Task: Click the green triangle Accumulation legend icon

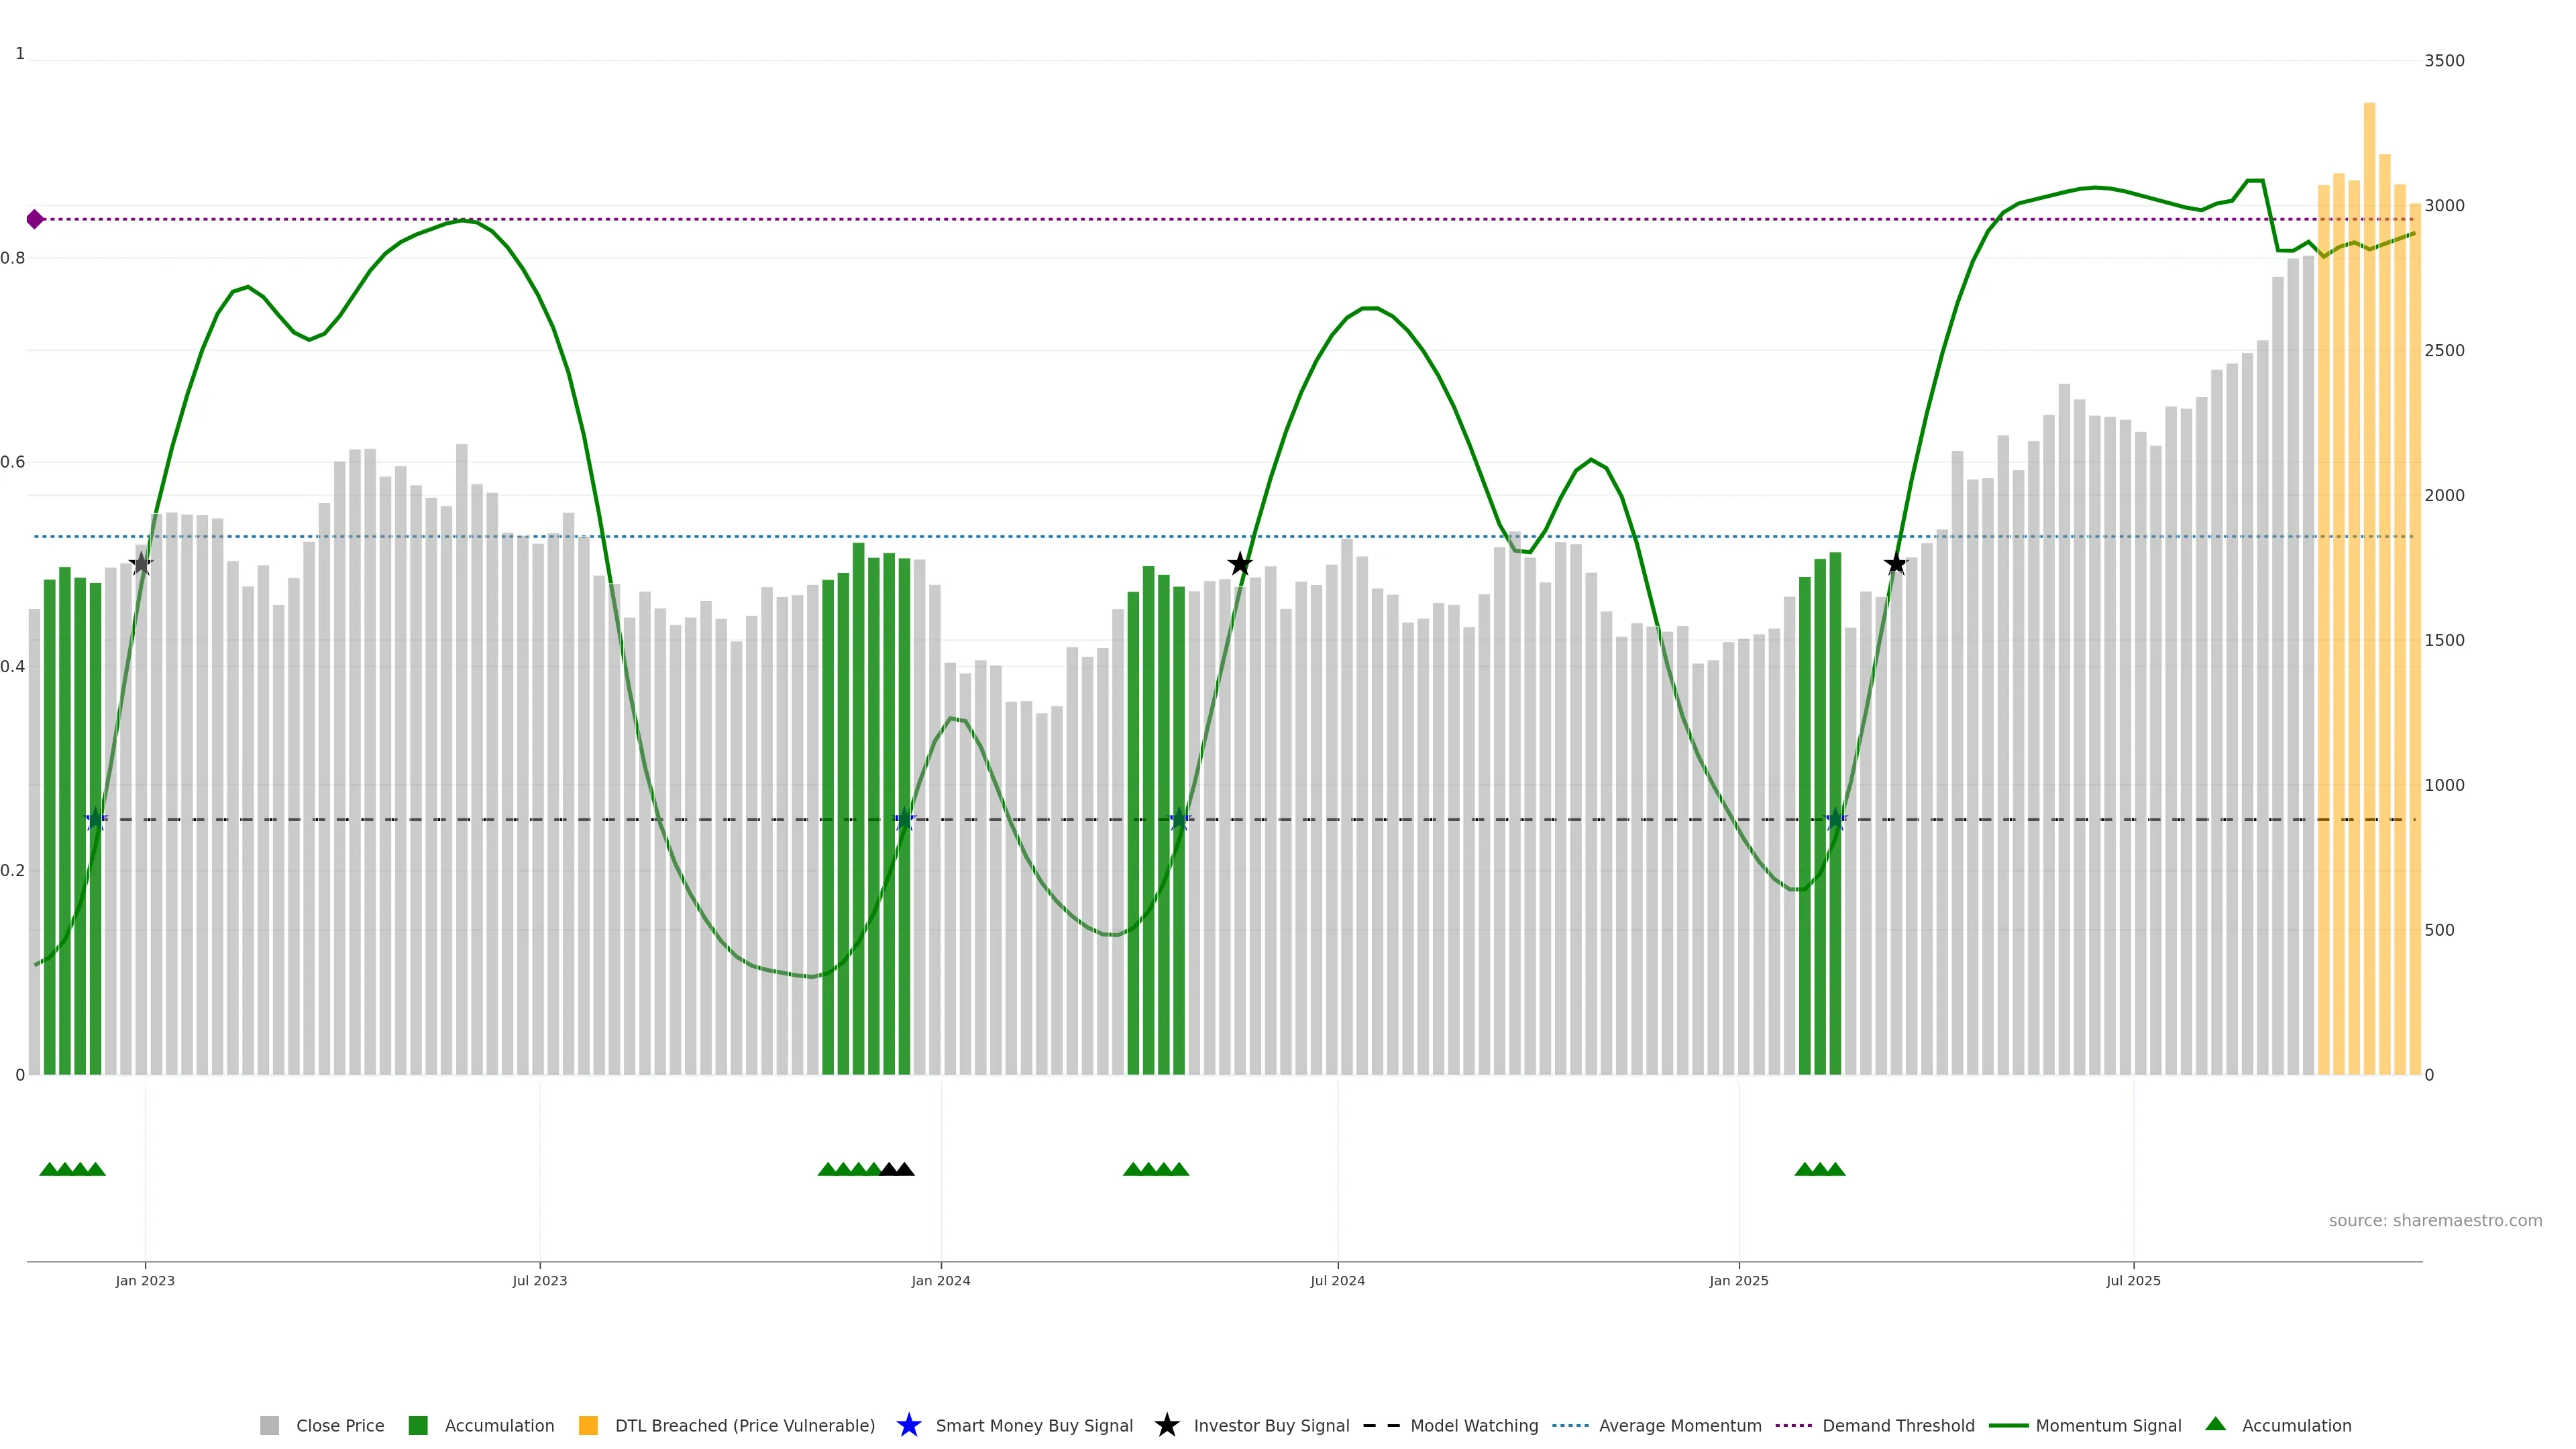Action: click(x=2215, y=1424)
